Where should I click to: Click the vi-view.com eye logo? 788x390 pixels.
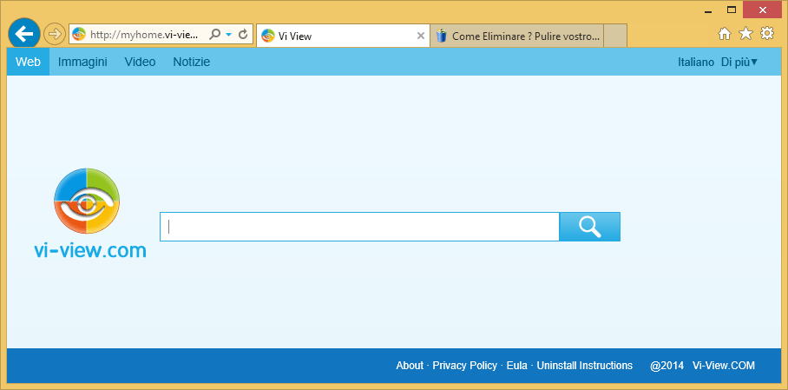[87, 202]
